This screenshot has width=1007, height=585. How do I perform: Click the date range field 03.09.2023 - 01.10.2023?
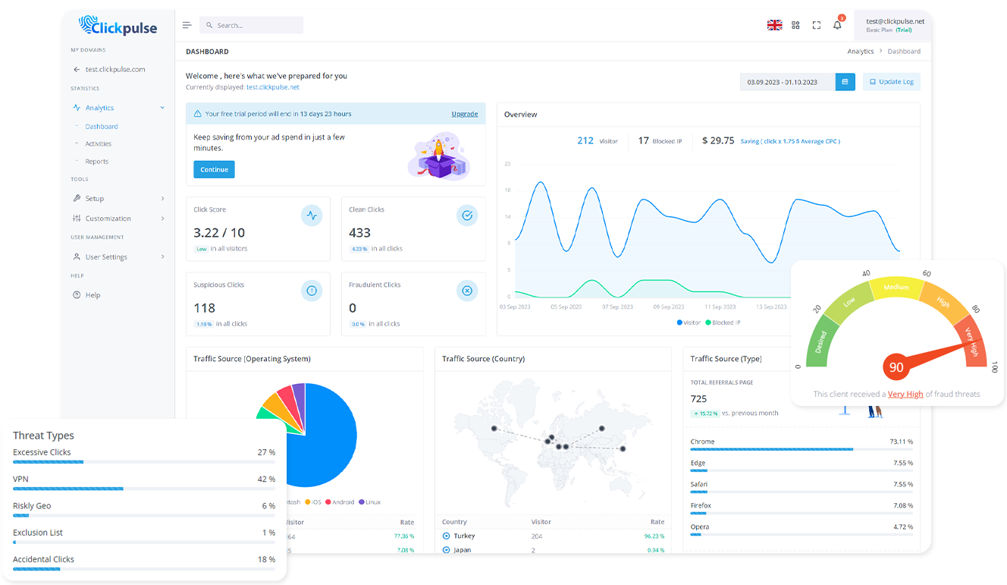[788, 82]
